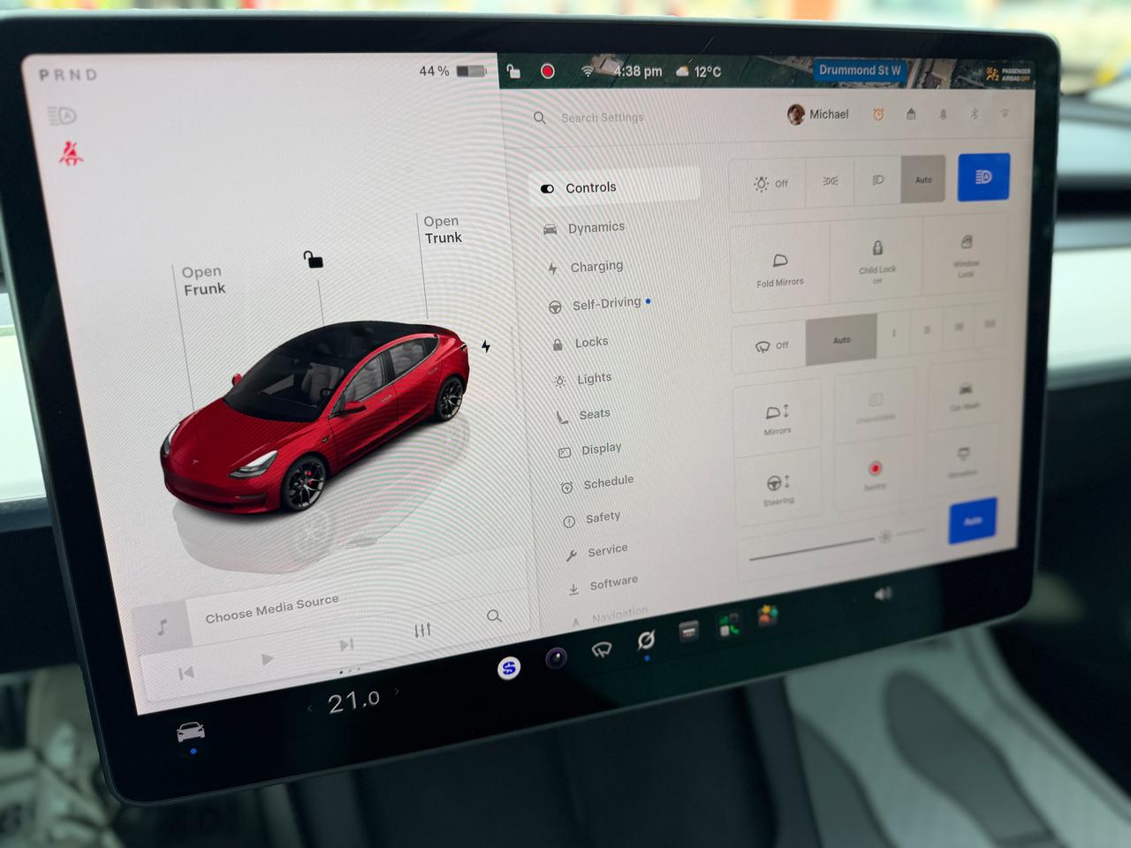Screen dimensions: 1131x848
Task: Tap the unlocked padlock in the status bar
Action: tap(513, 71)
